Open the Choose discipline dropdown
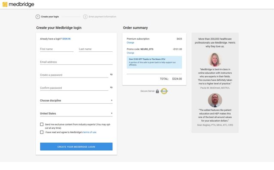The height and width of the screenshot is (170, 274). point(76,101)
